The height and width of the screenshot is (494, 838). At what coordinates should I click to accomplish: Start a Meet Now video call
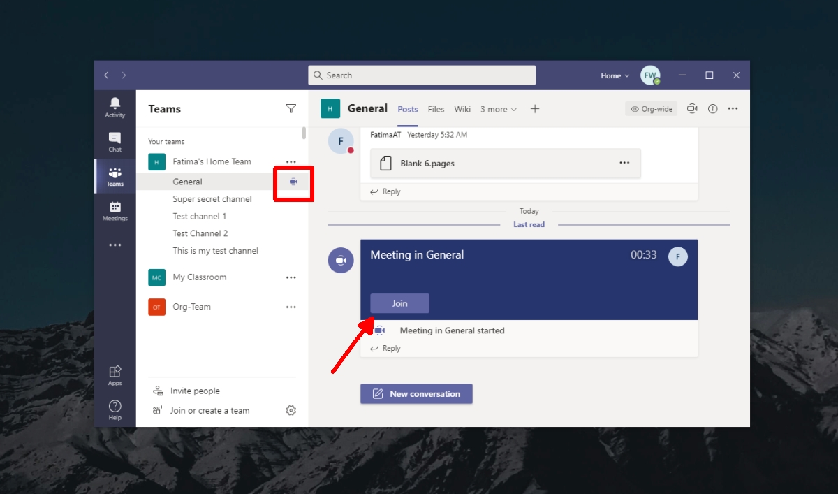(x=692, y=108)
